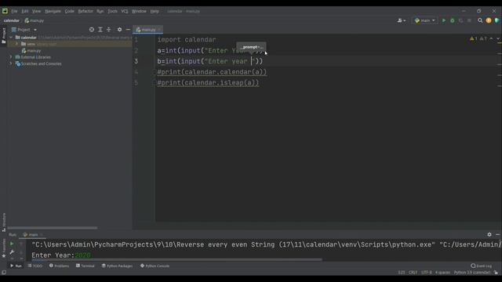Toggle the Python Packages tool window
The width and height of the screenshot is (502, 282).
pos(117,266)
